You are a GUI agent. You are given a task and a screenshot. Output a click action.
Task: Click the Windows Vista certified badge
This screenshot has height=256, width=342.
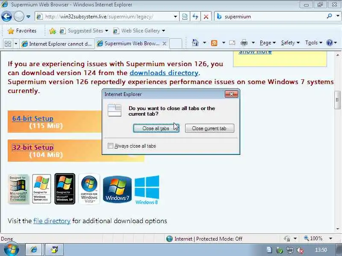(89, 189)
